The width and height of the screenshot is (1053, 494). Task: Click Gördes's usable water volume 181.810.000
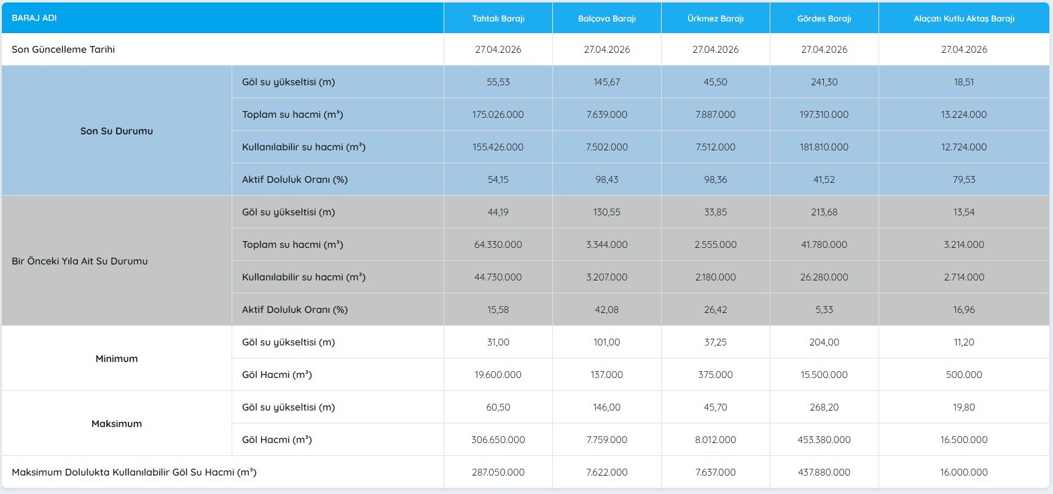(824, 147)
